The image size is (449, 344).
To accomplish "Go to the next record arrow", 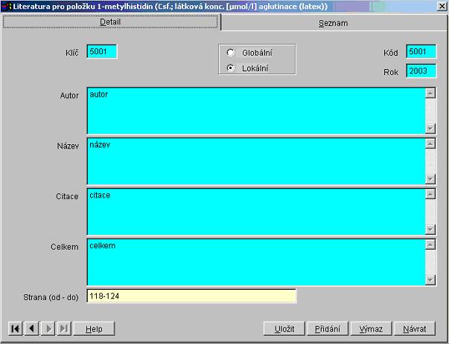I will pyautogui.click(x=48, y=328).
